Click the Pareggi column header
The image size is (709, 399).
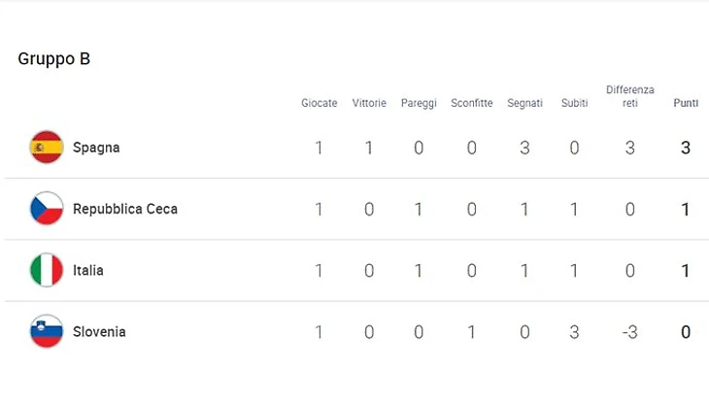pyautogui.click(x=419, y=103)
